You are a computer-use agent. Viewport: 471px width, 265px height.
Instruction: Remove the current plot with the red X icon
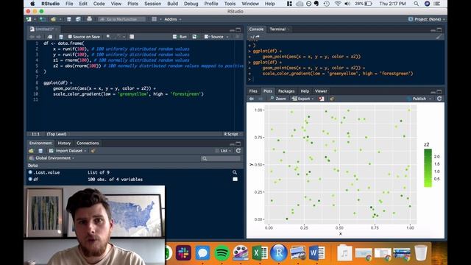(322, 99)
